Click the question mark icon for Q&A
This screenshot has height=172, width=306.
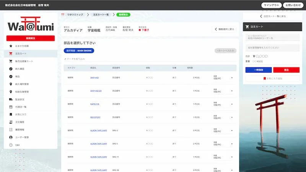click(x=11, y=145)
